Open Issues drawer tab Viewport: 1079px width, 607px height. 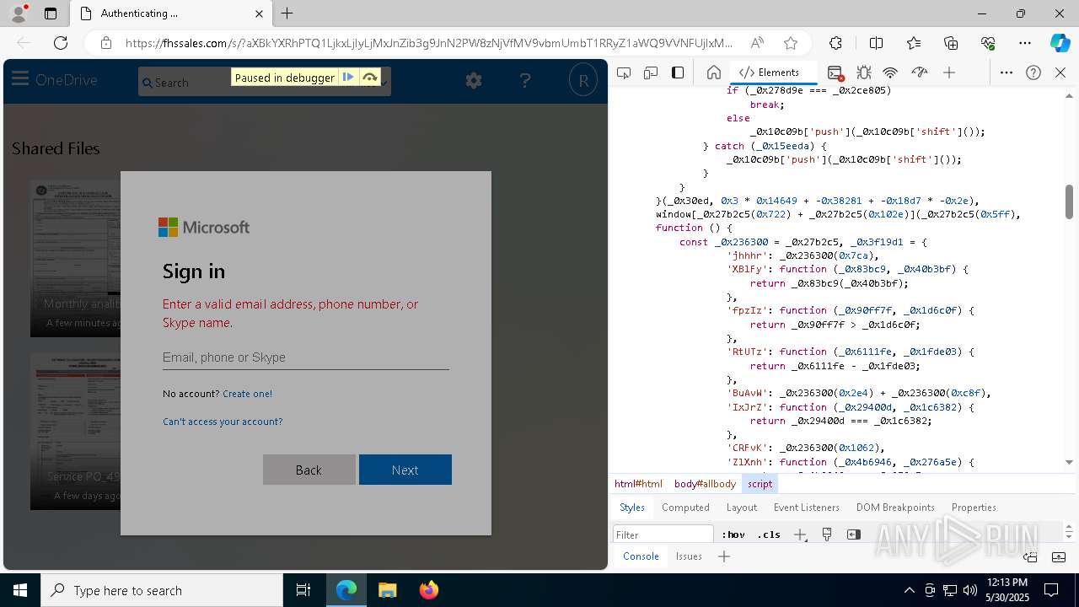pos(689,556)
